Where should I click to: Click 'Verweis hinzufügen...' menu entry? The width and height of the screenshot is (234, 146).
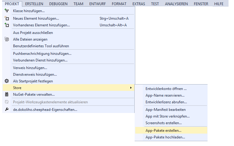coord(30,68)
